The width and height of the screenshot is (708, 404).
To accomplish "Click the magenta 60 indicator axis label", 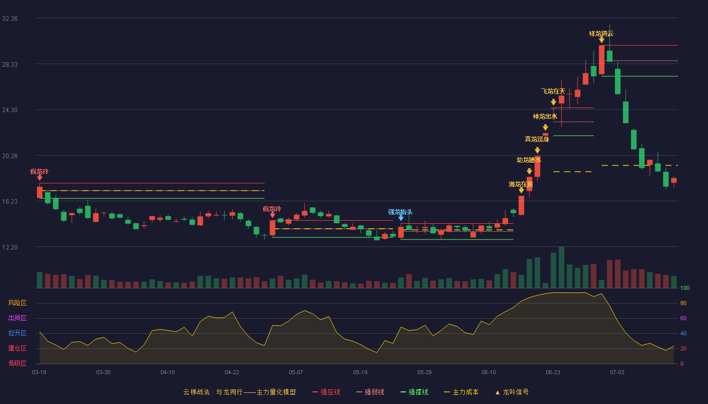I will pyautogui.click(x=683, y=318).
